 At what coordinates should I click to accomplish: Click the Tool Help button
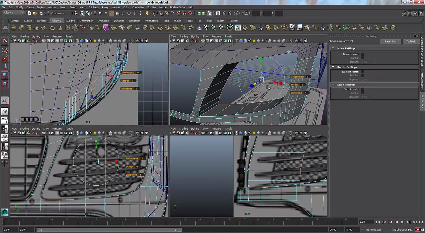(411, 41)
